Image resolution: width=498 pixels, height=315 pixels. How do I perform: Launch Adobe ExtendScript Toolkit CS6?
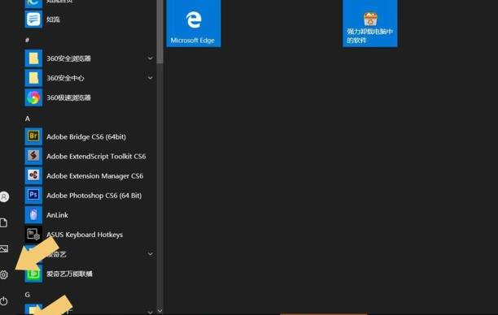click(90, 156)
